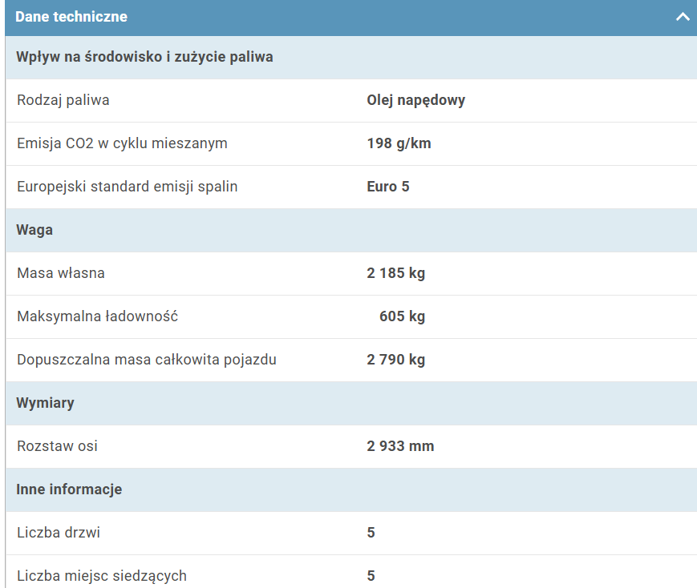Click Europejski standard emisji spalin label
The width and height of the screenshot is (697, 588).
pos(127,187)
